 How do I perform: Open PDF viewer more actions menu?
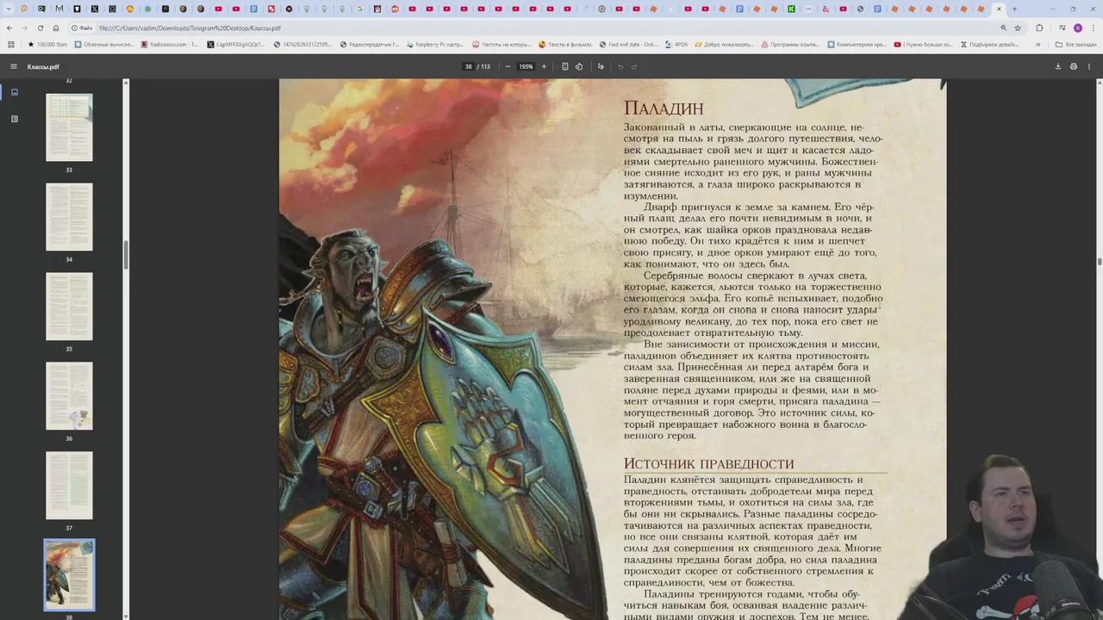1089,66
